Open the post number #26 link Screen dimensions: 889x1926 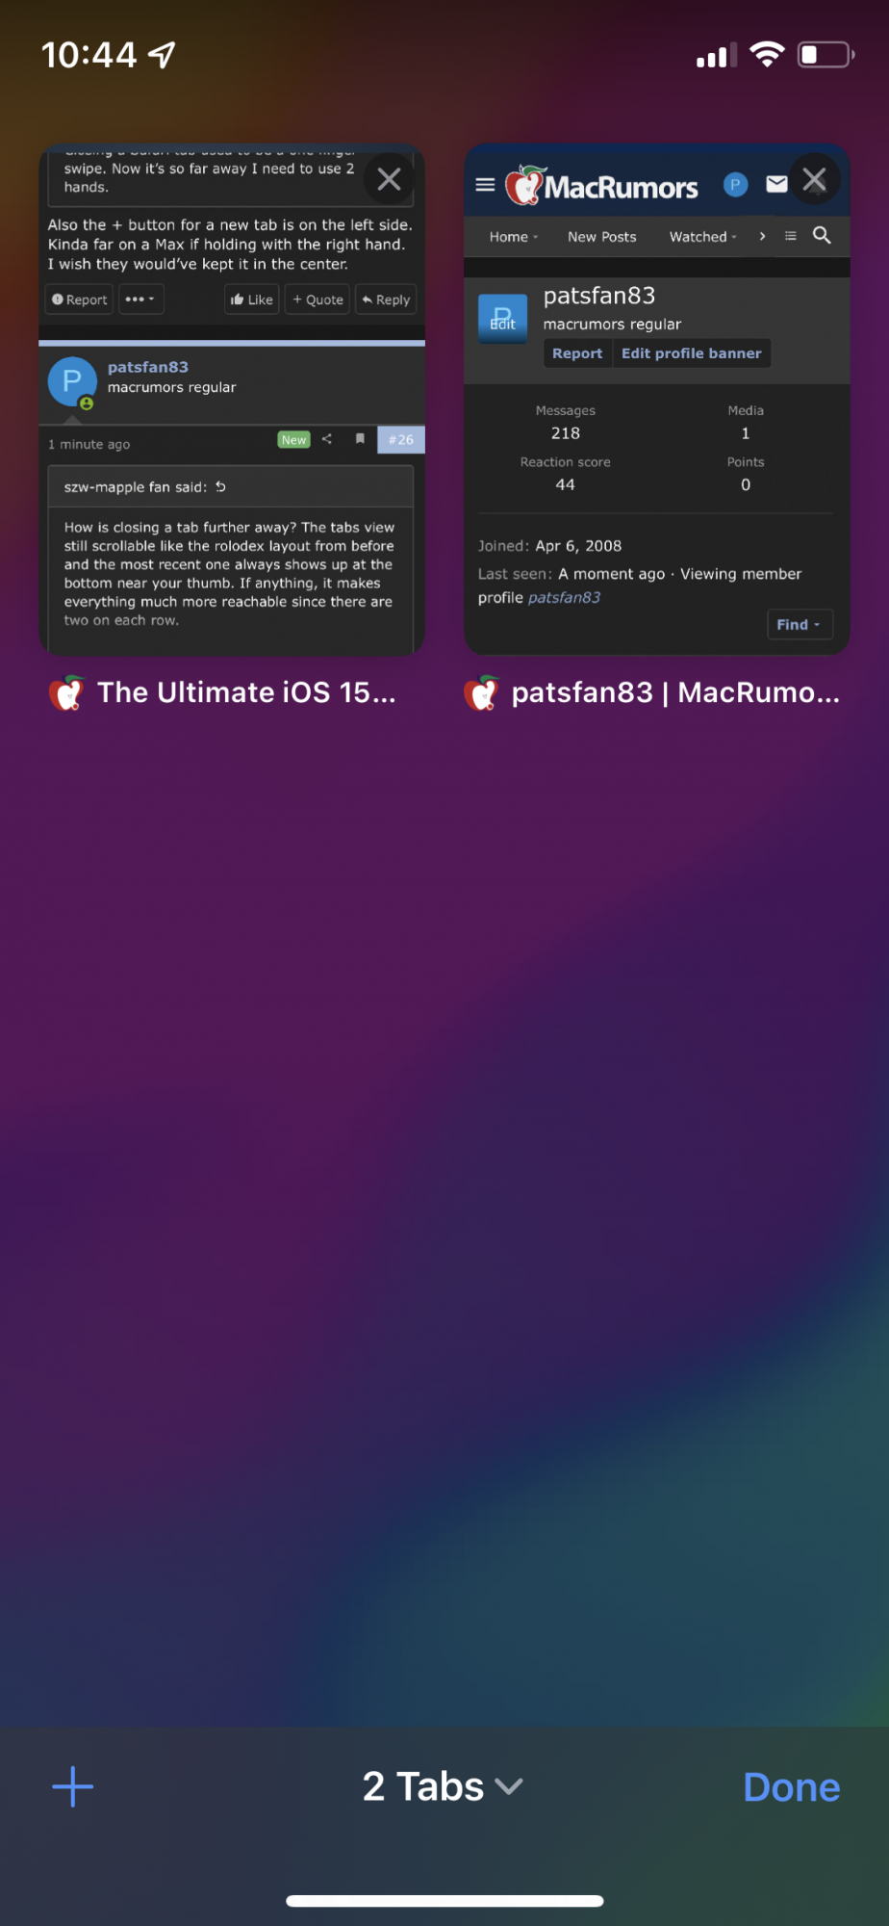(401, 440)
